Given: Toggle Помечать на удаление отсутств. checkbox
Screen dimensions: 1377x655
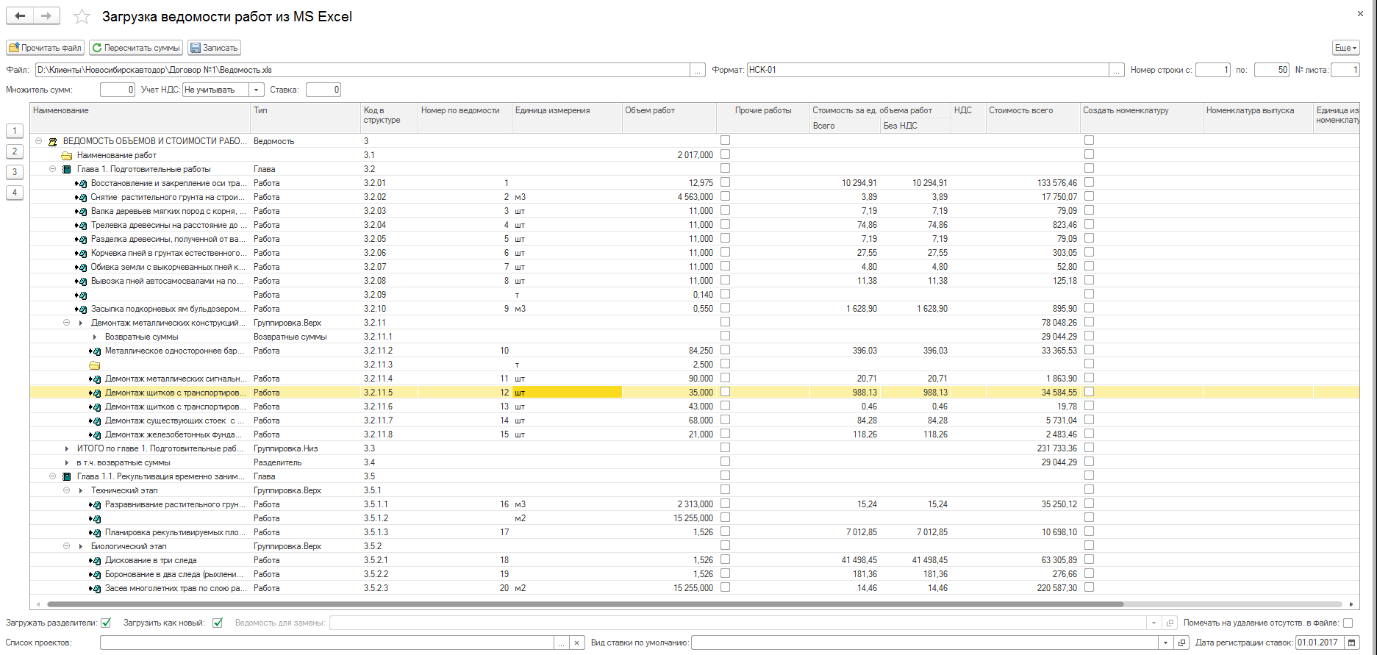Looking at the screenshot, I should (1348, 623).
